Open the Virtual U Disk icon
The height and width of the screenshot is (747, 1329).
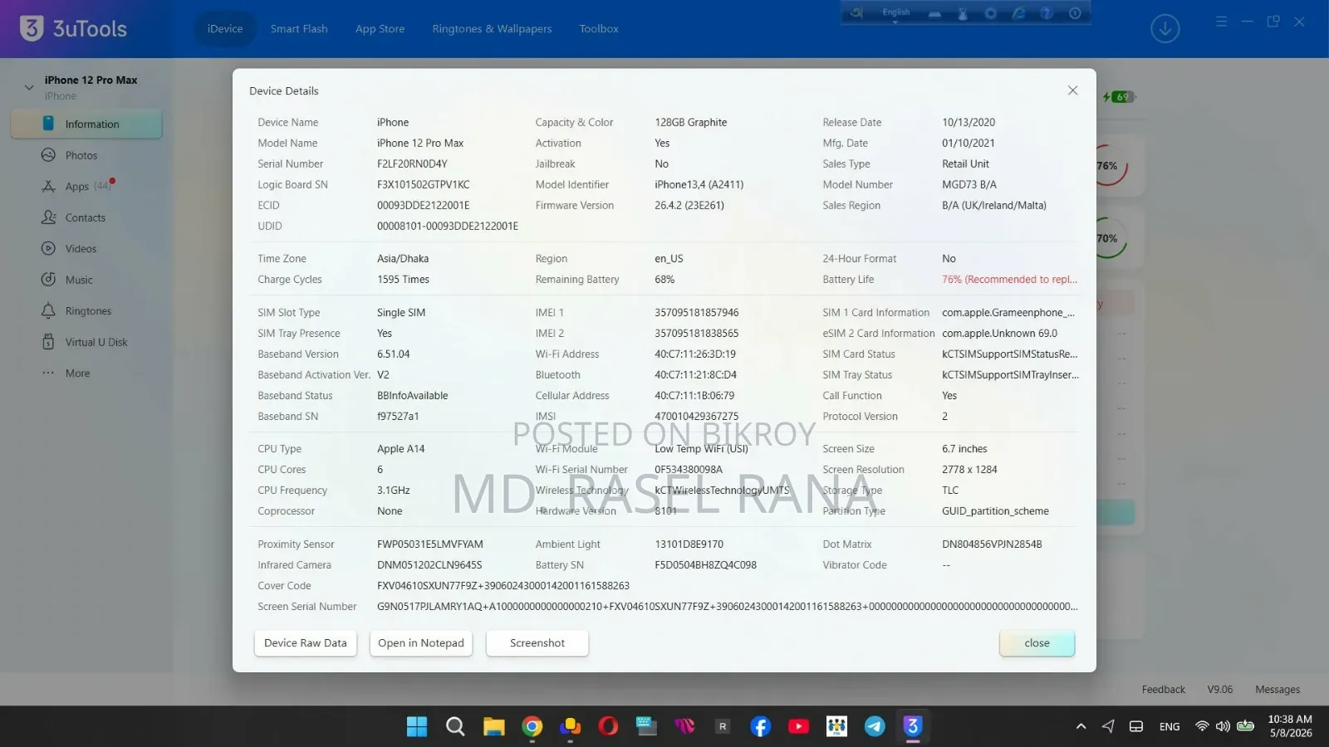(49, 342)
